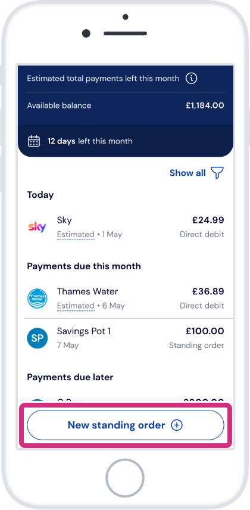Tap the 12 days left this month banner
The width and height of the screenshot is (250, 510).
click(126, 141)
